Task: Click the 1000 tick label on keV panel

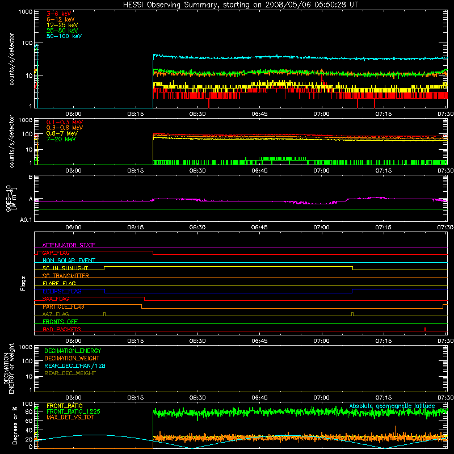Action: click(x=26, y=12)
